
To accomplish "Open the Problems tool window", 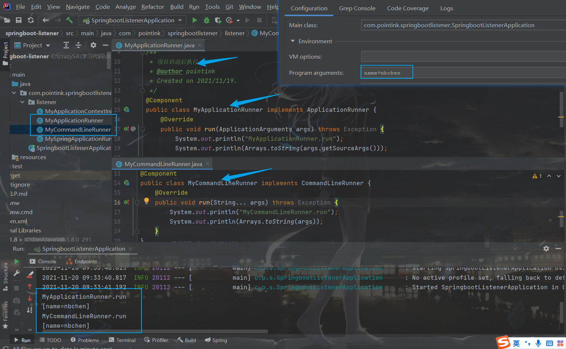I will coord(85,340).
